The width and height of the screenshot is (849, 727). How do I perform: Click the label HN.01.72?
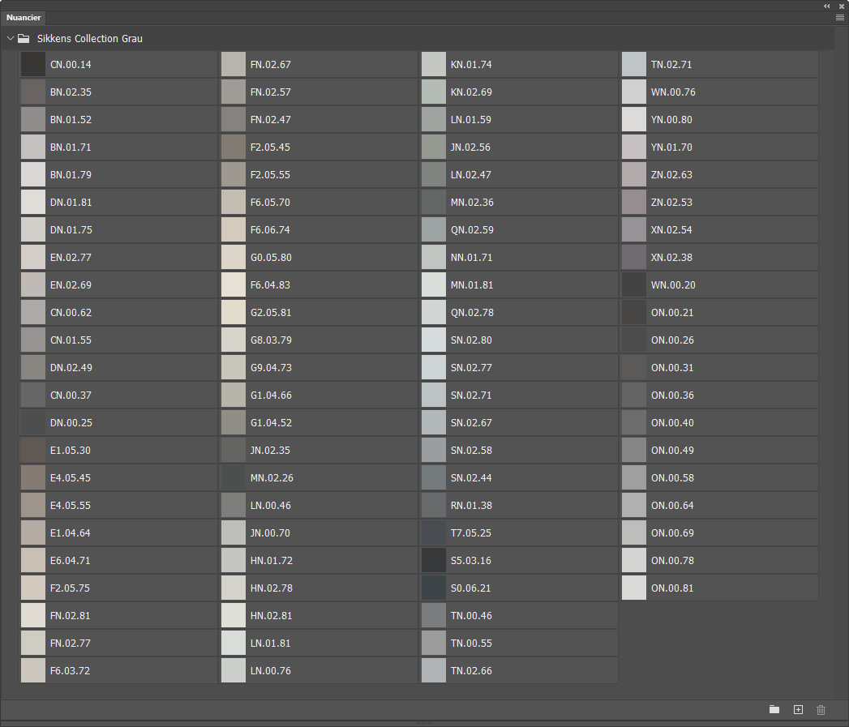pos(272,560)
